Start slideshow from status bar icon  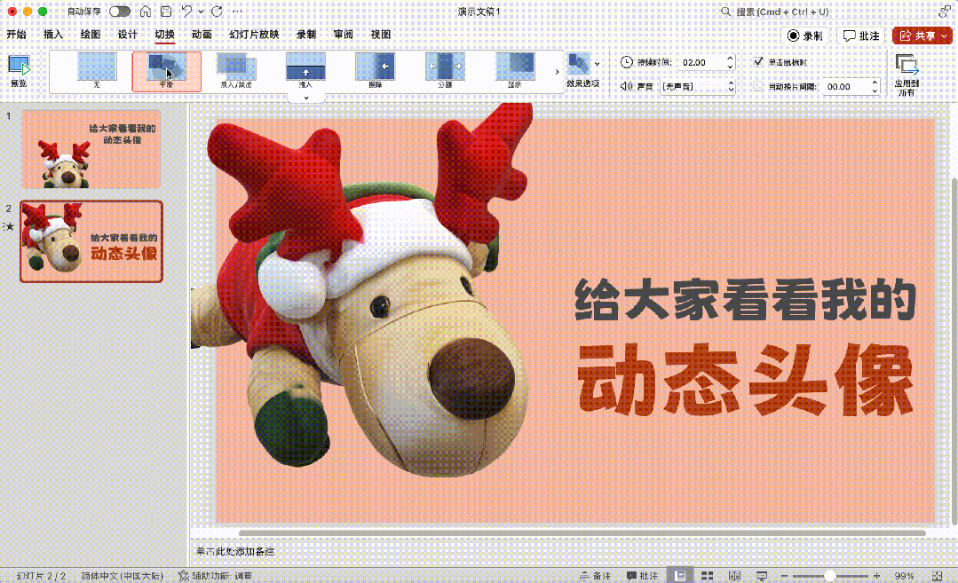(762, 576)
